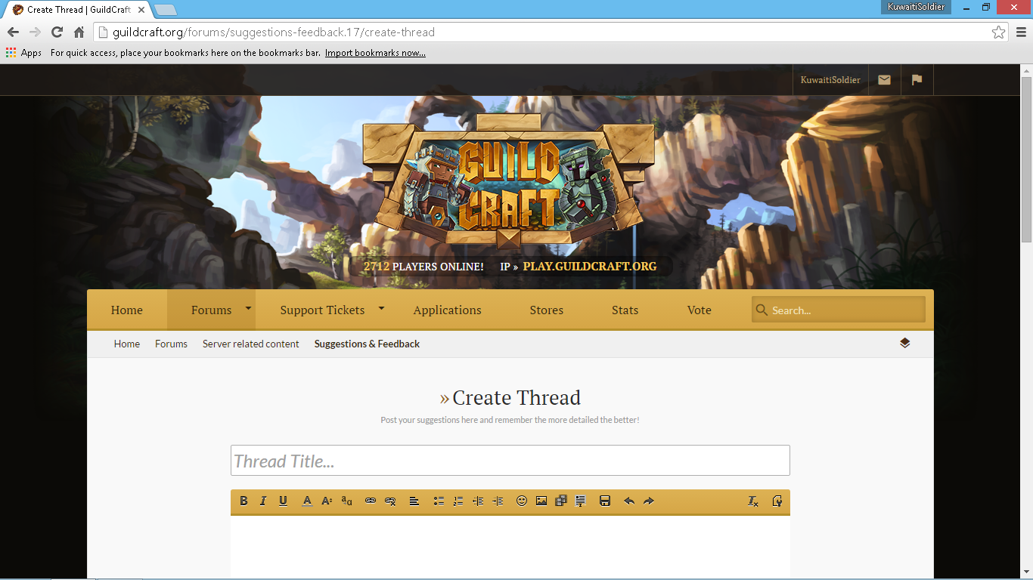Open the Apps bookmarks shortcut
Image resolution: width=1033 pixels, height=580 pixels.
point(23,53)
